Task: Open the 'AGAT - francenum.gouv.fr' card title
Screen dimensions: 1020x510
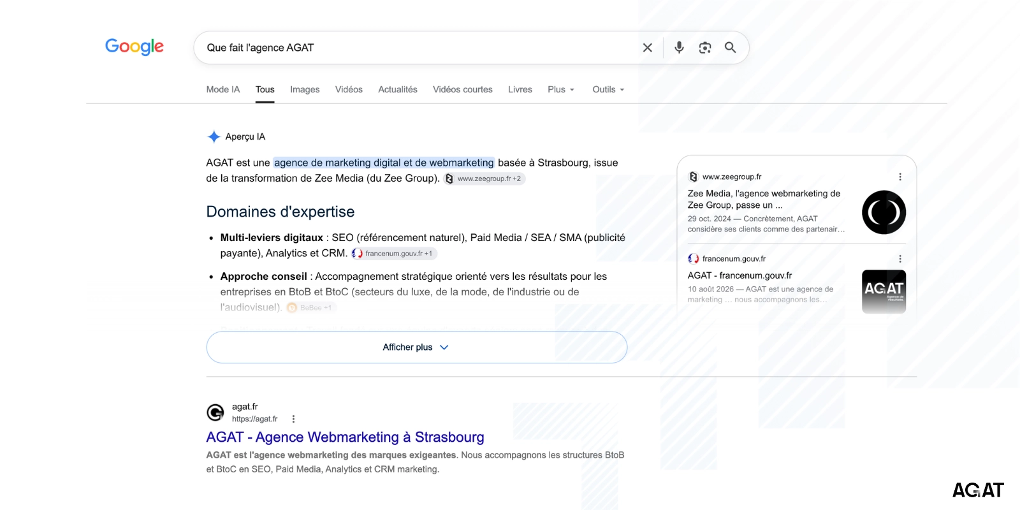Action: coord(739,275)
